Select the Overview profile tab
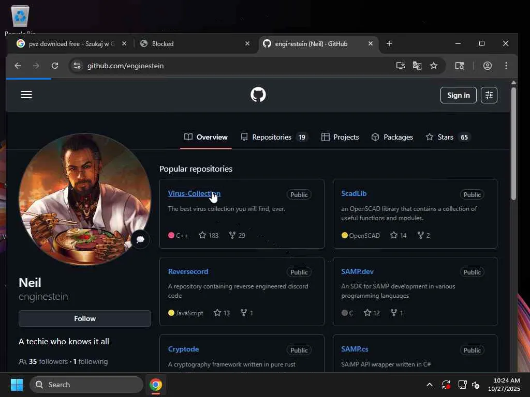Screen dimensions: 530x397 206,137
